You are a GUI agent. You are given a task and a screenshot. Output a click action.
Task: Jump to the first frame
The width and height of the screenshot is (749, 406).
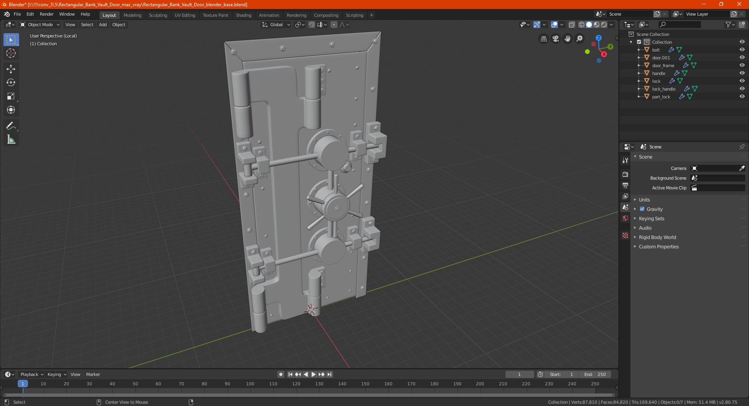290,374
